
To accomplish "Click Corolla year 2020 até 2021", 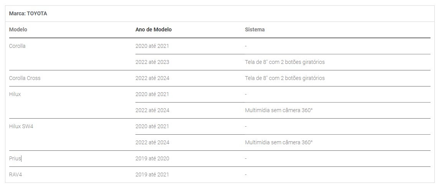I will tap(152, 46).
